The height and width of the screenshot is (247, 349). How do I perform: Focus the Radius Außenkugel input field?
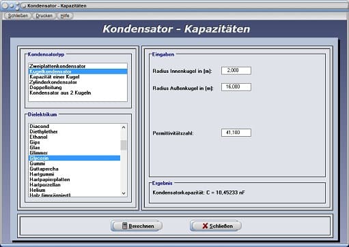coord(236,87)
